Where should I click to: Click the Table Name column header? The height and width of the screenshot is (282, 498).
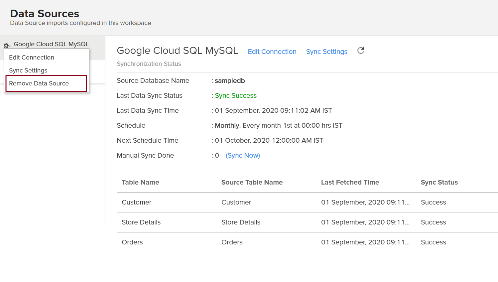click(140, 182)
